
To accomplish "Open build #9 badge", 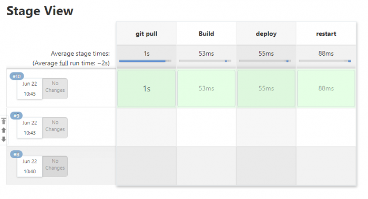I will pyautogui.click(x=16, y=116).
